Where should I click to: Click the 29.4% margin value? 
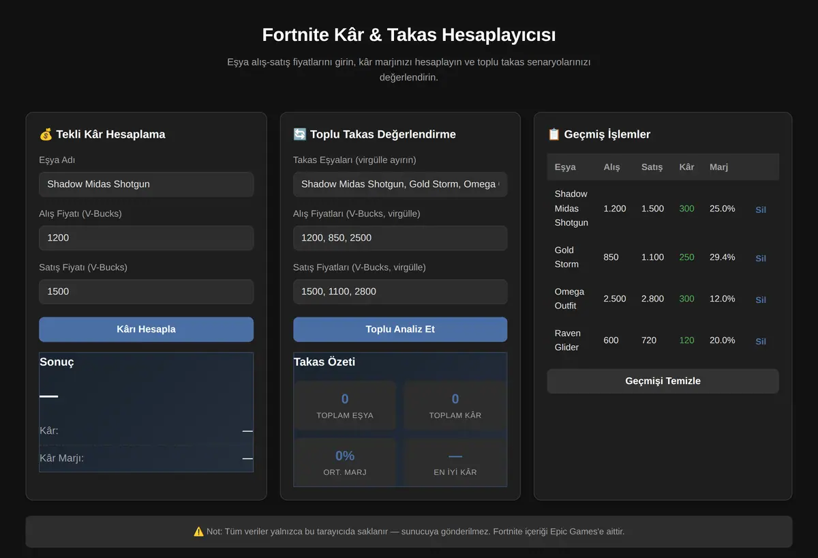(x=722, y=257)
